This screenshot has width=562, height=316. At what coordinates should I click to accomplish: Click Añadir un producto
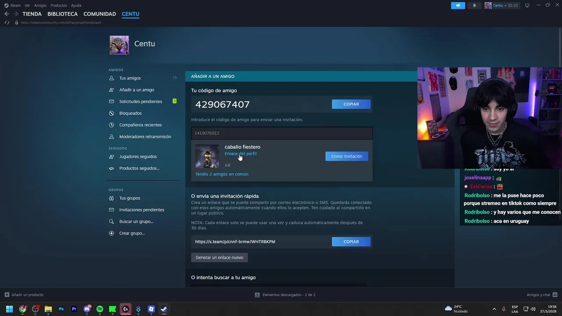click(x=24, y=295)
